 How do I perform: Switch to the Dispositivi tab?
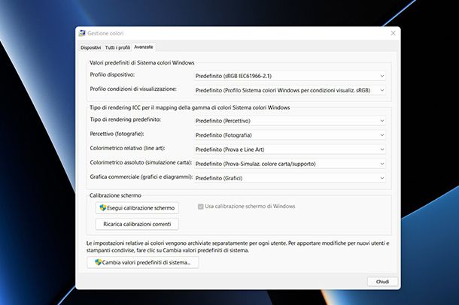[91, 47]
